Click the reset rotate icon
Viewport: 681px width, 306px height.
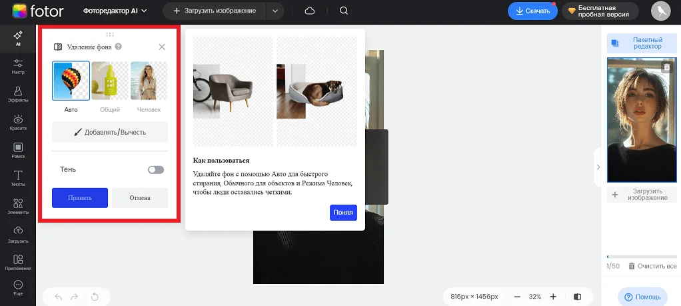(95, 297)
